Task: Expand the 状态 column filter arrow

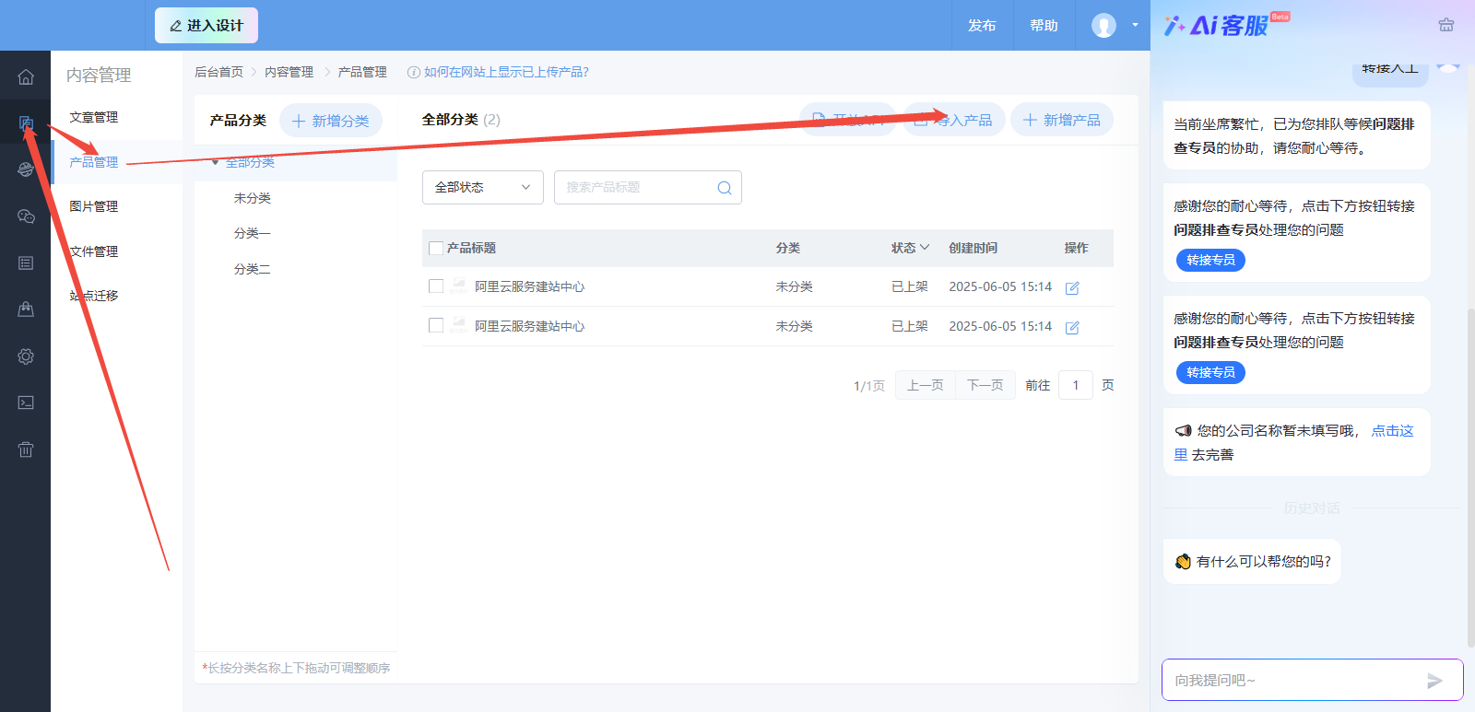Action: (925, 248)
